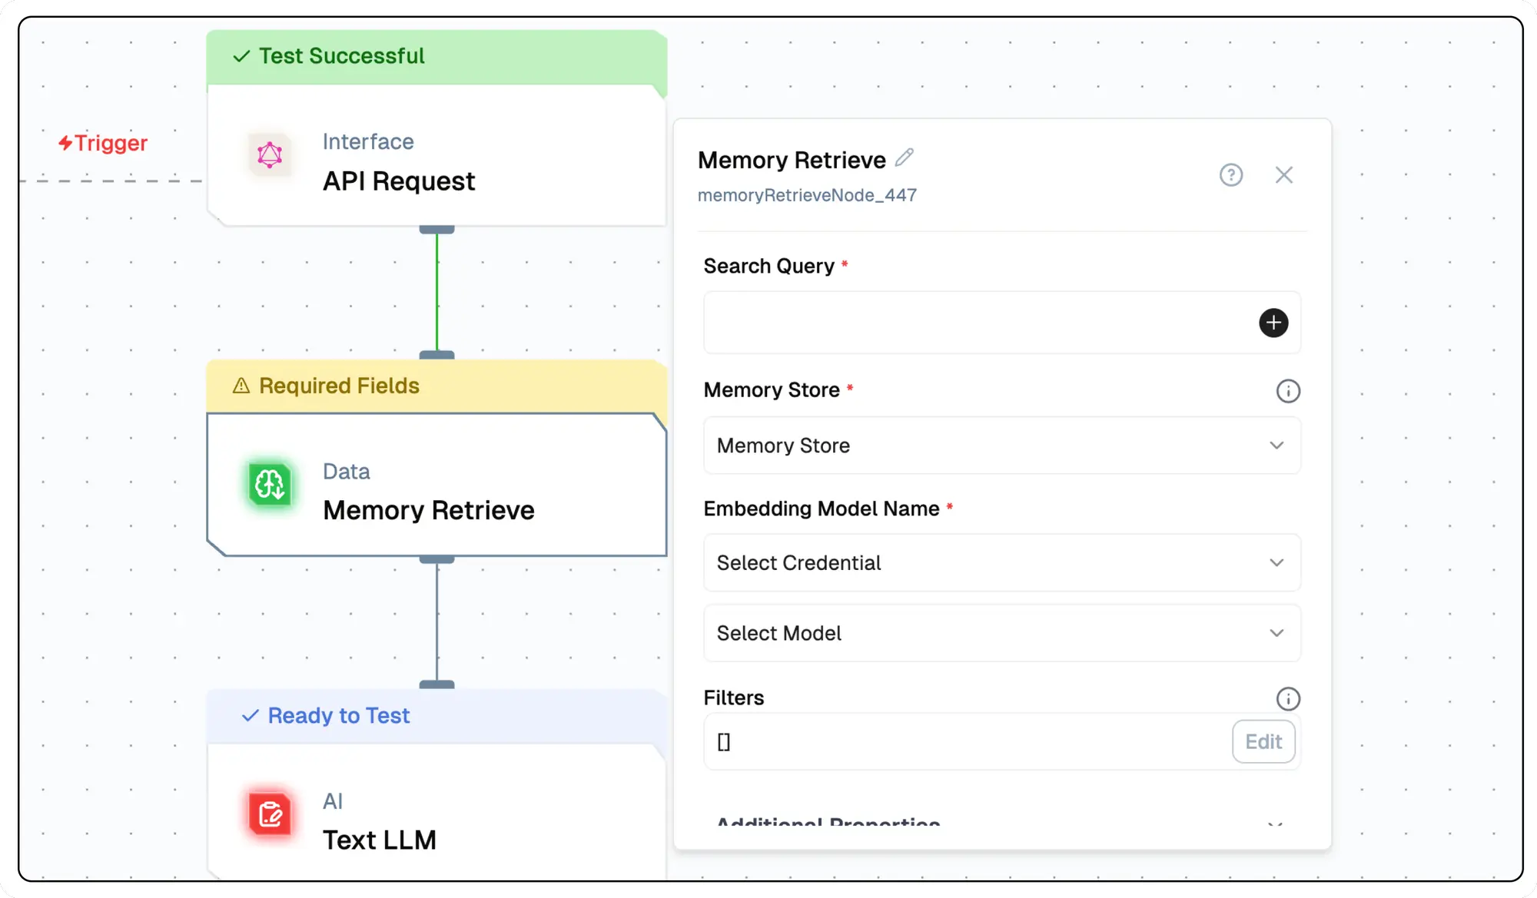
Task: Click the API Request interface icon
Action: (268, 156)
